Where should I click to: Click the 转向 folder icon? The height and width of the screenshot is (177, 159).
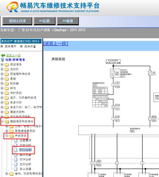[x=7, y=88]
